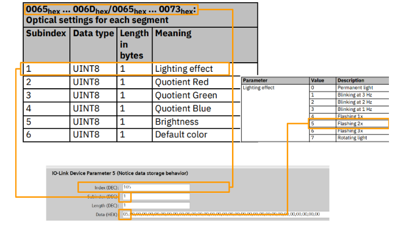
Task: Select the Default color table cell
Action: 181,135
